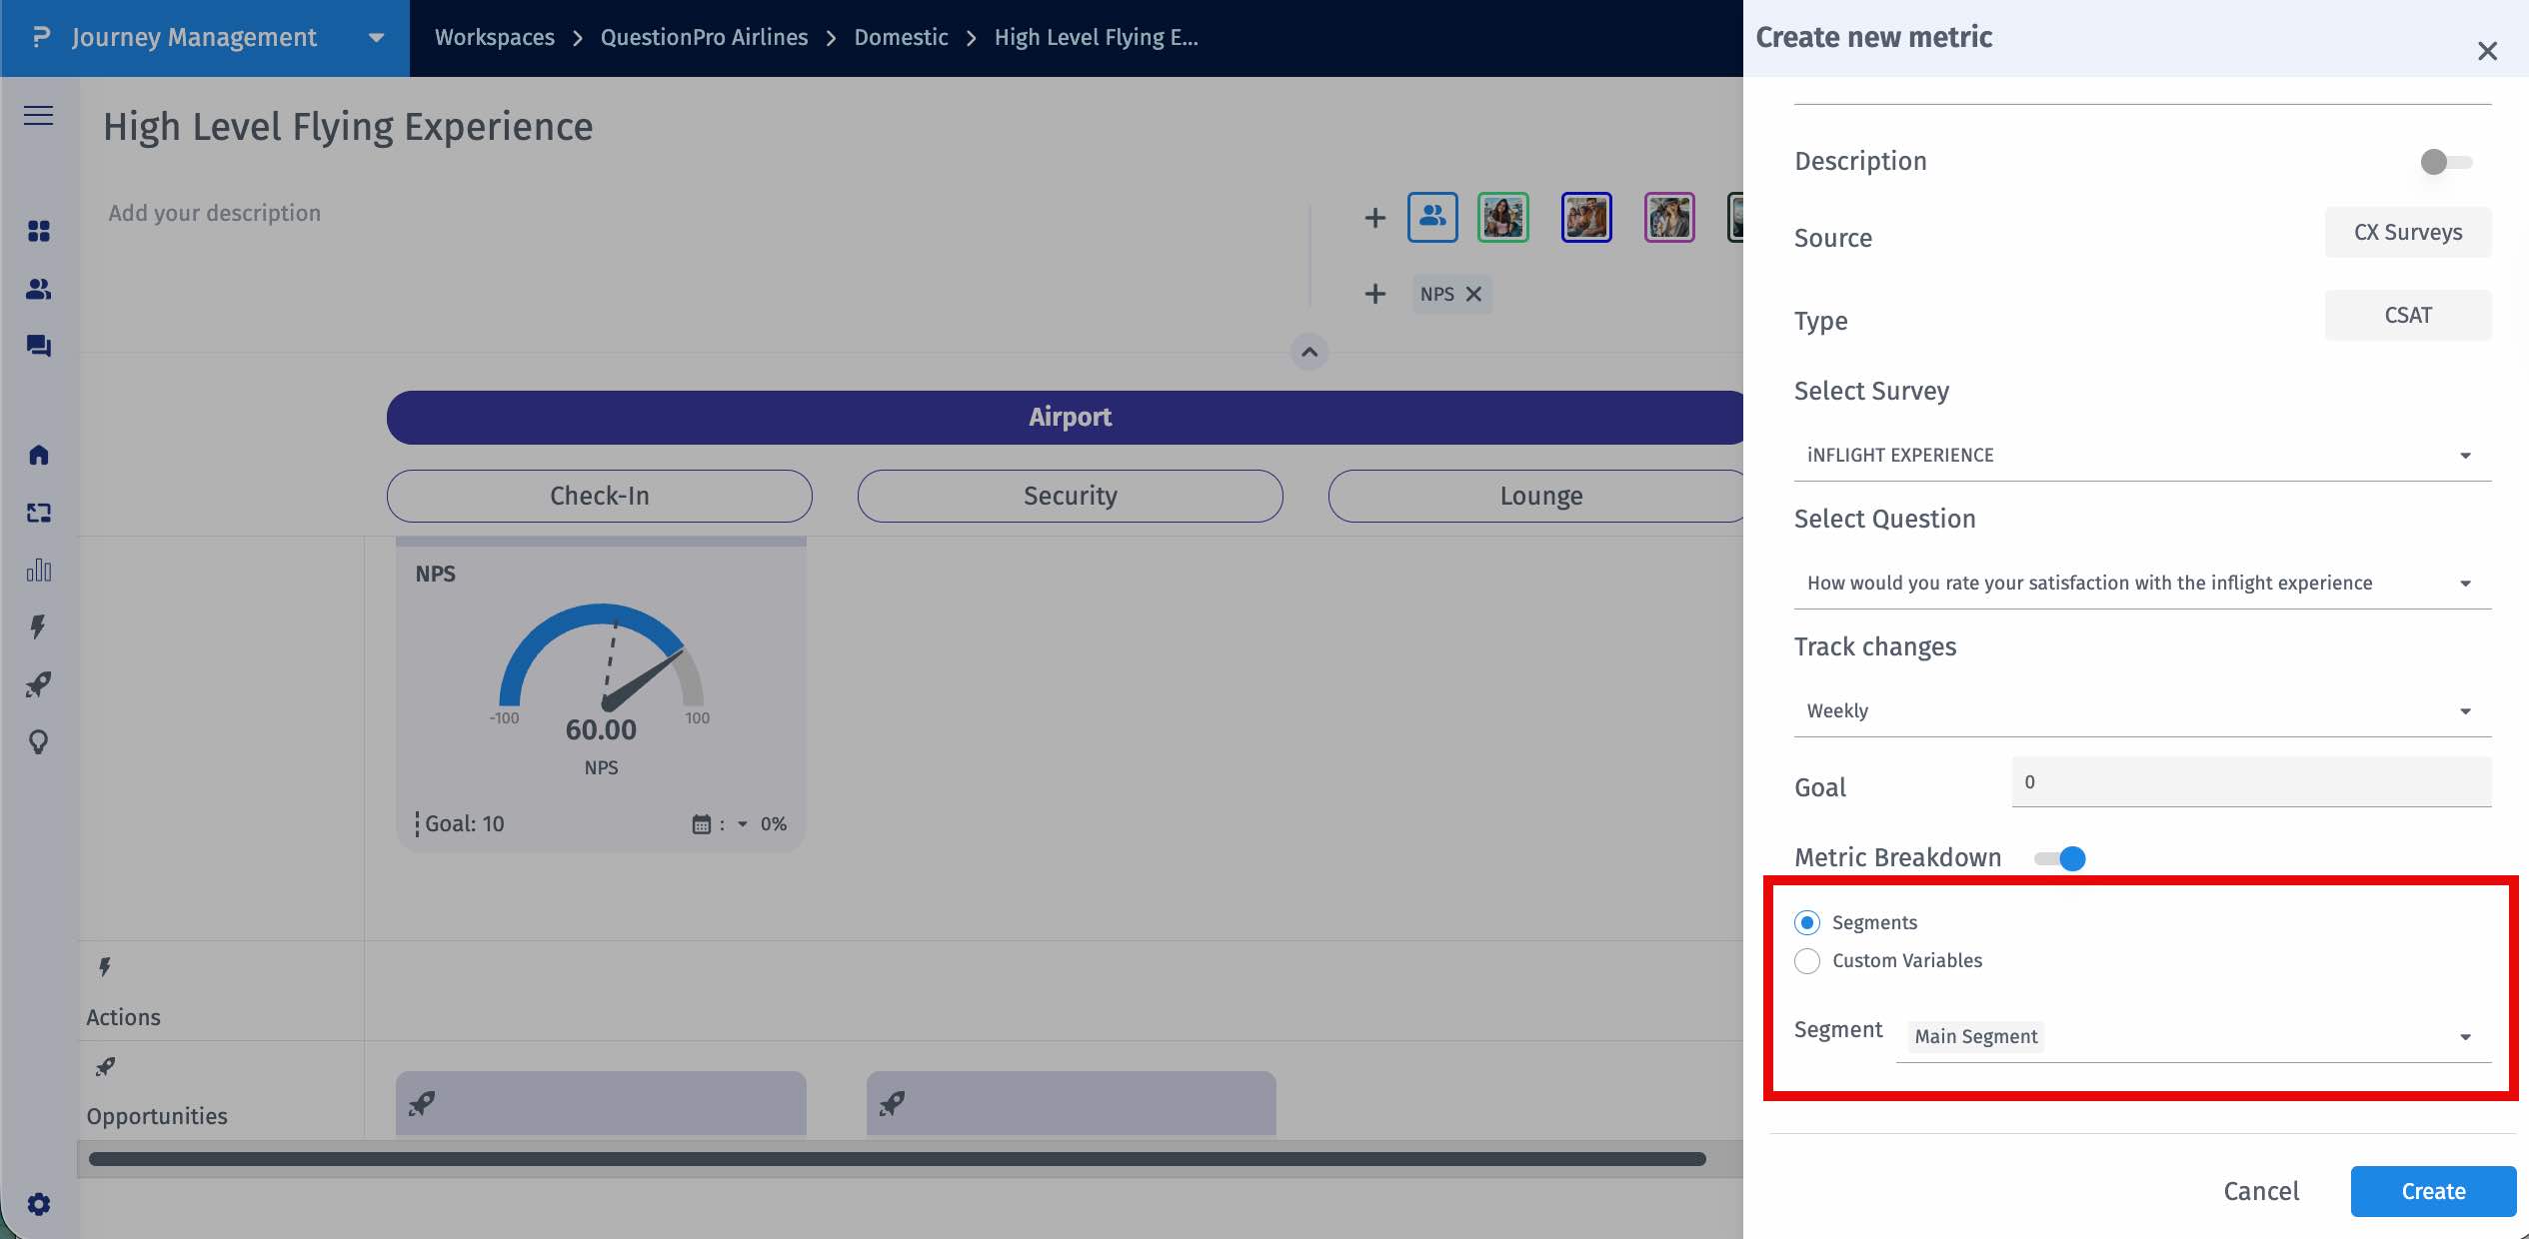
Task: Select the lightning actions icon in the sidebar
Action: [38, 627]
